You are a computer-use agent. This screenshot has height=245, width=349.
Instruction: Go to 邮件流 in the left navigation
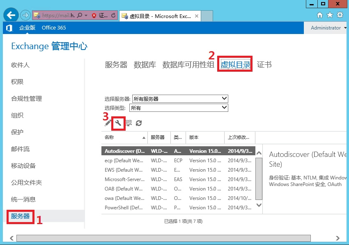(21, 149)
